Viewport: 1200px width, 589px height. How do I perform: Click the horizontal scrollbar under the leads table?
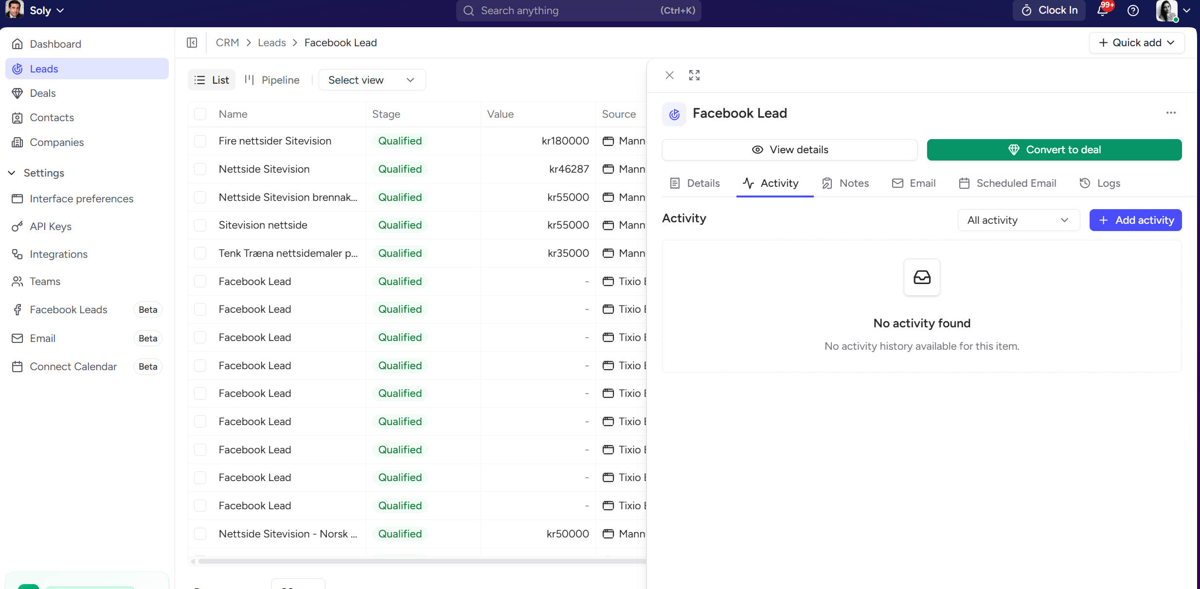coord(418,561)
